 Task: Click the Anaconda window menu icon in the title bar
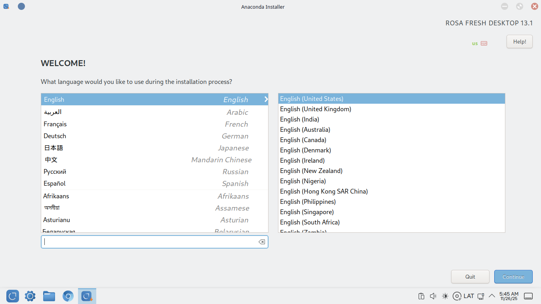click(6, 7)
